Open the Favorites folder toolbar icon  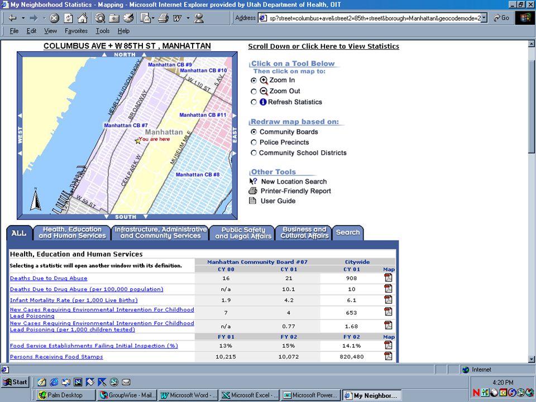114,18
